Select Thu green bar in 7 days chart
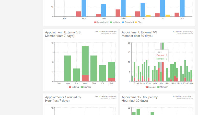 click(x=94, y=68)
